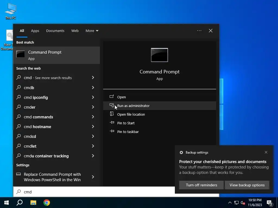Expand arrow next to cmdb suggestion
This screenshot has height=208, width=278.
93,87
